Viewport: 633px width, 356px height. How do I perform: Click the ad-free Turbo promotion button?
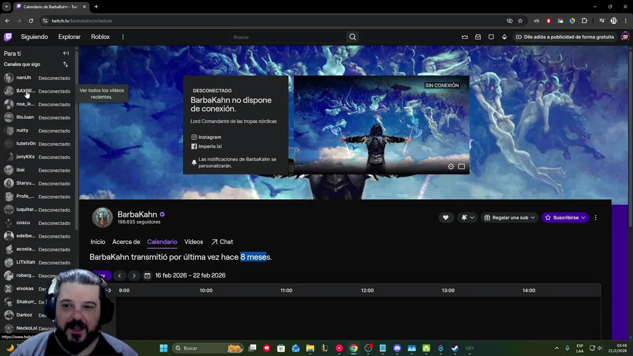(564, 37)
